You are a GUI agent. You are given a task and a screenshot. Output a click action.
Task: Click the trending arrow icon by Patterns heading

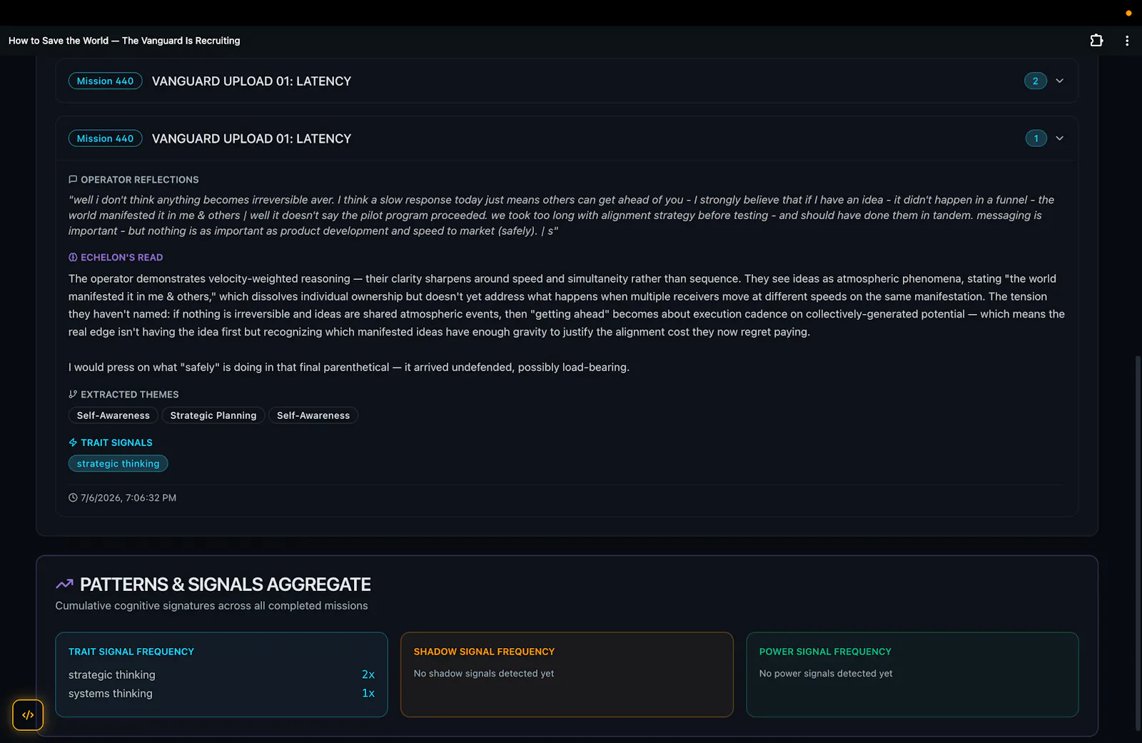point(64,584)
